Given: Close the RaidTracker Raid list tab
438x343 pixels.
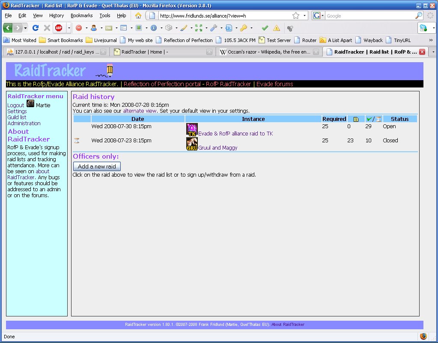Looking at the screenshot, I should (422, 52).
